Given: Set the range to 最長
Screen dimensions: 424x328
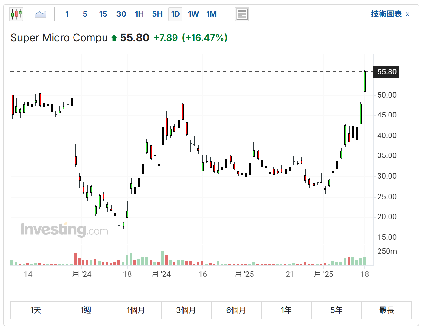Looking at the screenshot, I should click(x=387, y=310).
